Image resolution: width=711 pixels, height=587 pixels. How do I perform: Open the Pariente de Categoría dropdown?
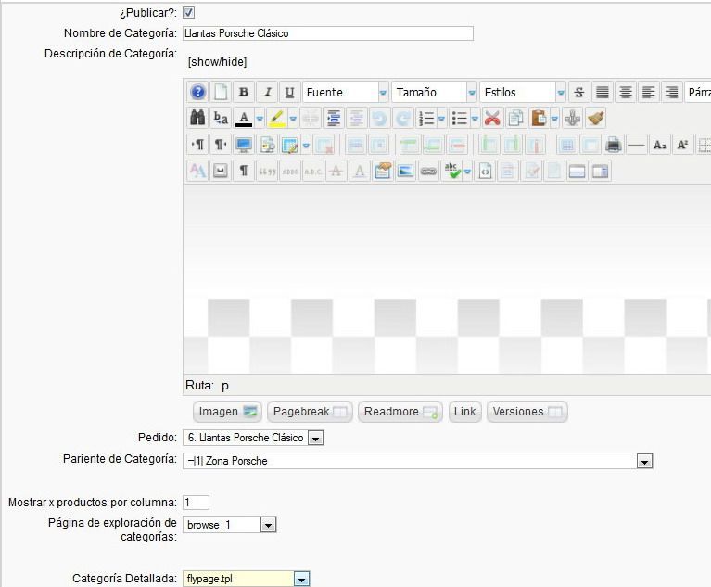(x=418, y=461)
